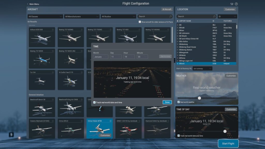
Task: Favorite the Airbus A330-300 star
Action: click(53, 30)
